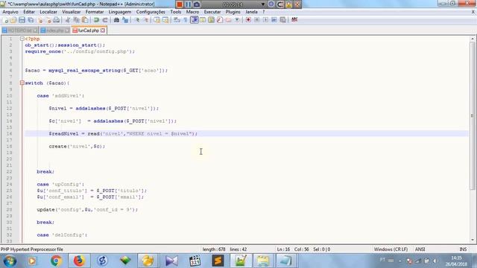Click 'Windows (CR LF)' in status bar
Screen dimensions: 477x268
[391, 249]
